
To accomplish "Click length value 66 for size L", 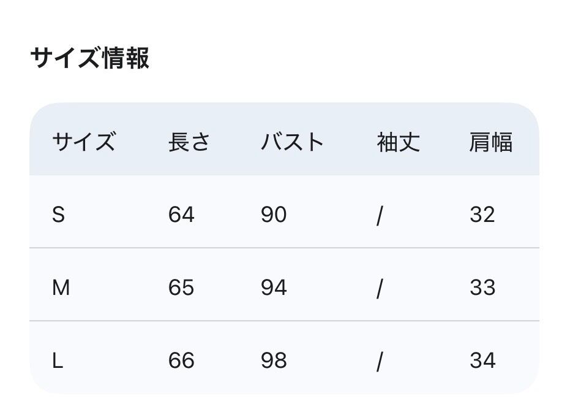I will 181,361.
